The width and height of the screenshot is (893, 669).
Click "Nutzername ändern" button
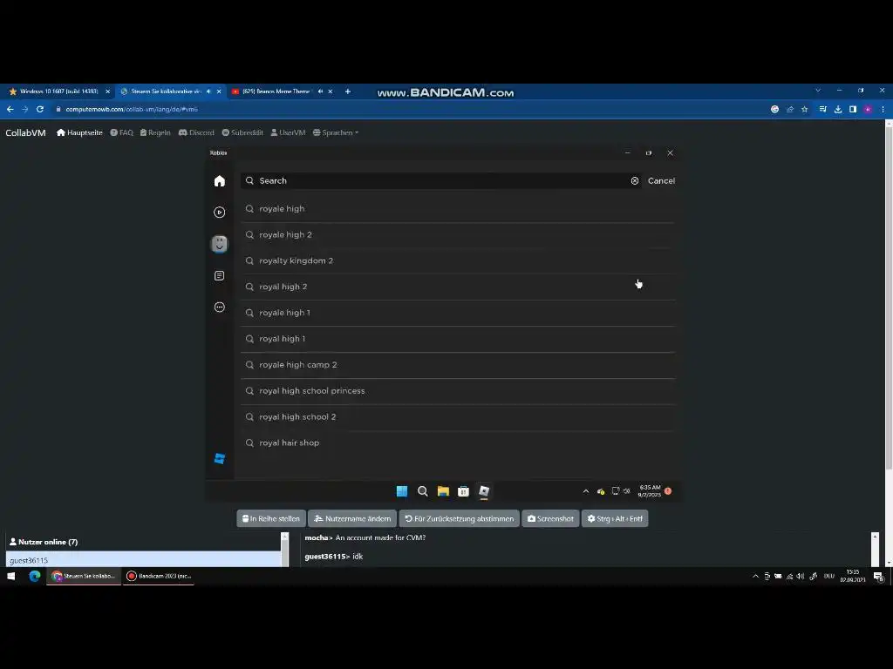pyautogui.click(x=352, y=519)
